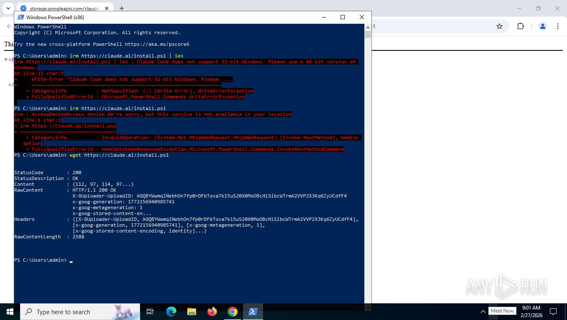
Task: Click the 'Content : {112, 97, 114, 97...}' line
Action: (74, 184)
